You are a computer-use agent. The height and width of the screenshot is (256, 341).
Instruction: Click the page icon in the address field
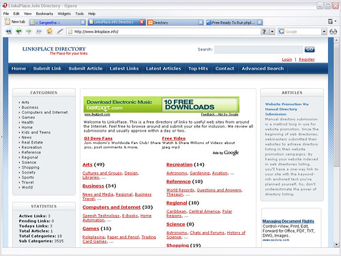pos(70,31)
